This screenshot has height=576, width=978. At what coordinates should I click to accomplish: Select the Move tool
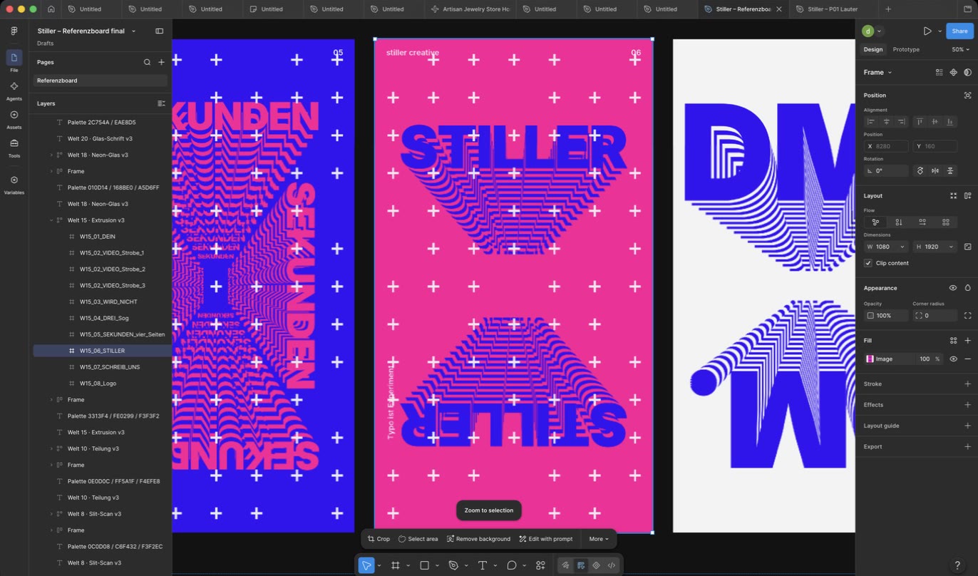point(366,565)
